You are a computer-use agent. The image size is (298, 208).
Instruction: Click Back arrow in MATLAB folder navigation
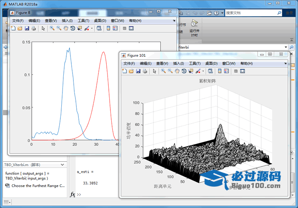tap(5, 47)
